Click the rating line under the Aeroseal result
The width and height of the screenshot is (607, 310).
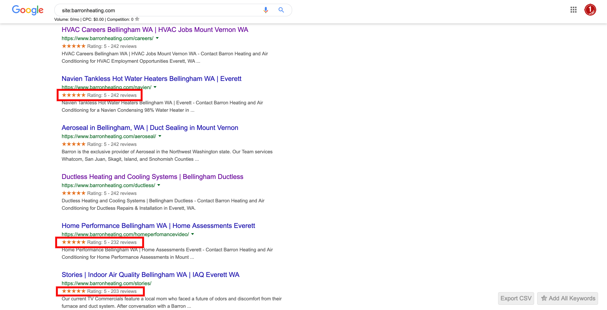tap(99, 144)
